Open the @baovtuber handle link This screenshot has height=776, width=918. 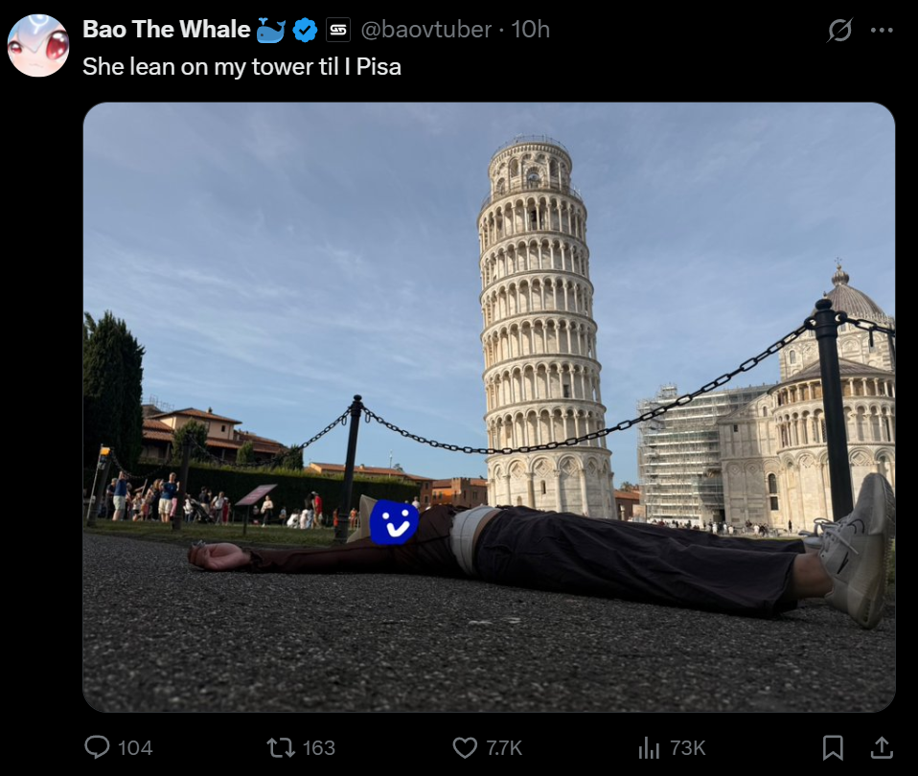click(426, 30)
